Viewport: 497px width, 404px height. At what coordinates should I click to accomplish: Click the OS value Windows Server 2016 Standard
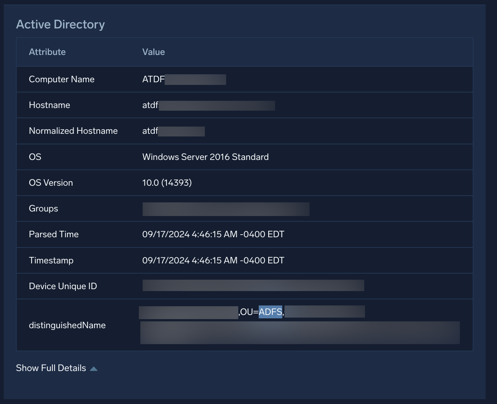point(205,157)
